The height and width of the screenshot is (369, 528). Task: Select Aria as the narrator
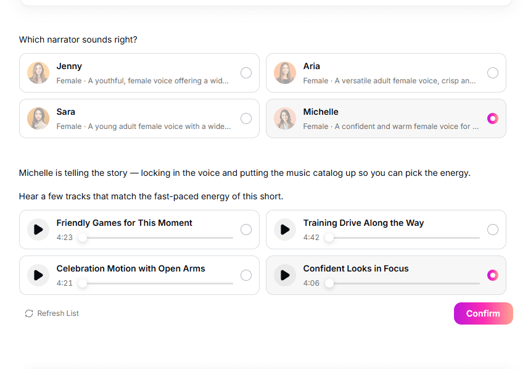pos(493,73)
